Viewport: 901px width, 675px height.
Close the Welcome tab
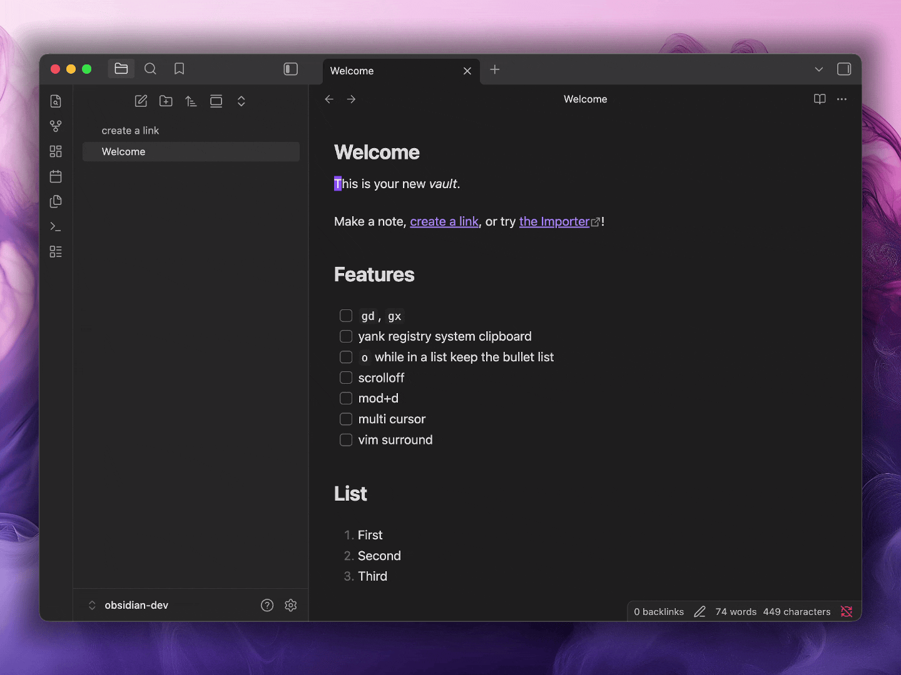pos(467,71)
